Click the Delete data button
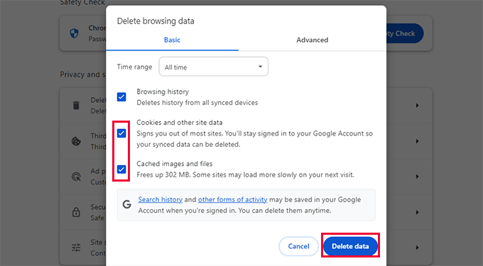The image size is (483, 266). coord(350,246)
